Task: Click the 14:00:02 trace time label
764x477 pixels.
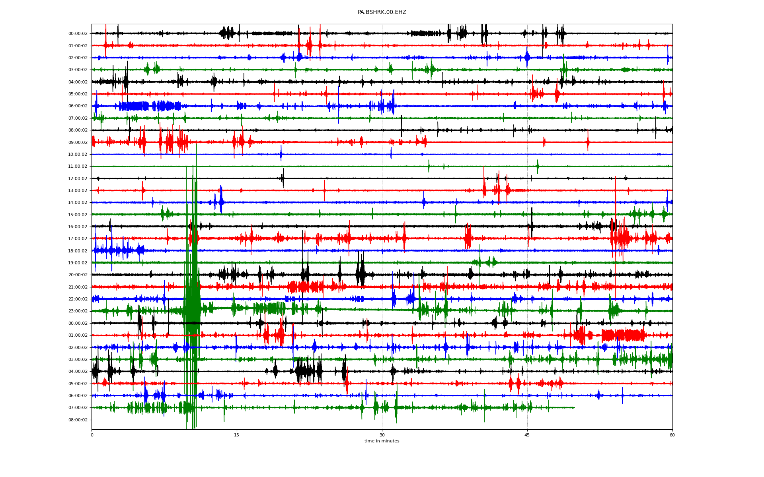Action: 78,203
